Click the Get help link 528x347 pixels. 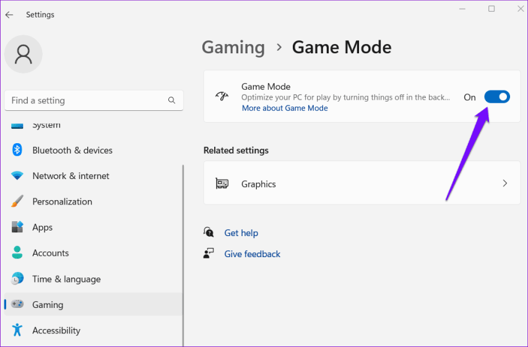241,233
